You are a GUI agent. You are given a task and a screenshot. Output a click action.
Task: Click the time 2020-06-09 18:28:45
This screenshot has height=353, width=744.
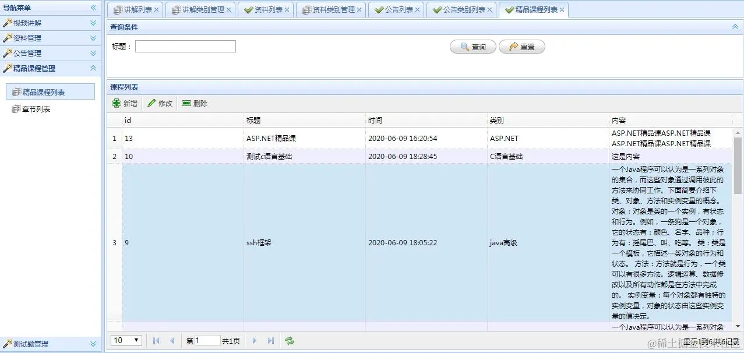[x=403, y=157]
